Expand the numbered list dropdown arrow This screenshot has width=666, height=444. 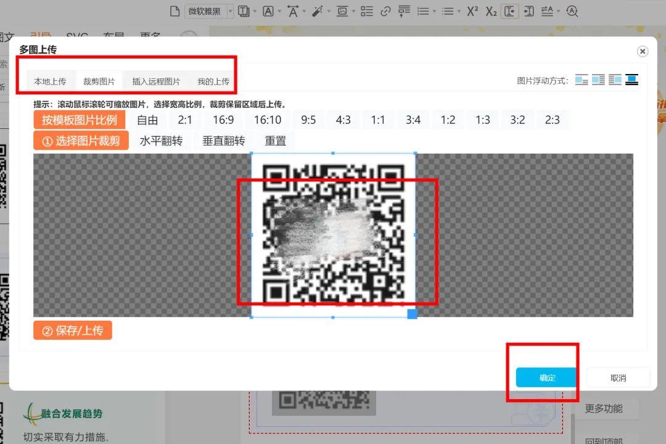click(434, 12)
